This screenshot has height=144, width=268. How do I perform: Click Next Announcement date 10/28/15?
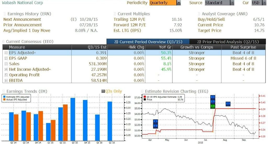pyautogui.click(x=89, y=19)
